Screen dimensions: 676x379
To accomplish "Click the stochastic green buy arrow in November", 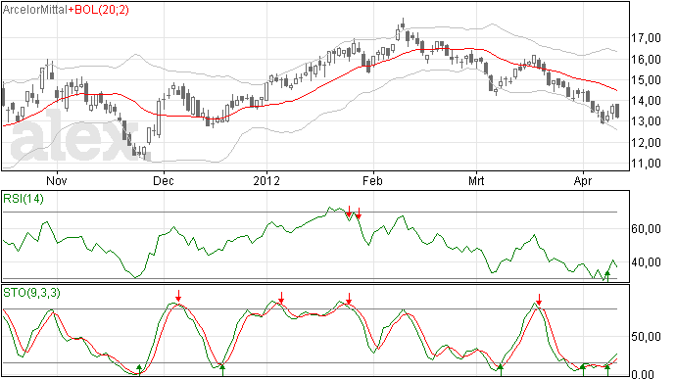I will coord(139,369).
